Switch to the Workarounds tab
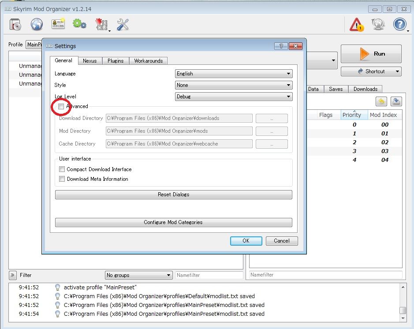The width and height of the screenshot is (414, 329). point(149,61)
